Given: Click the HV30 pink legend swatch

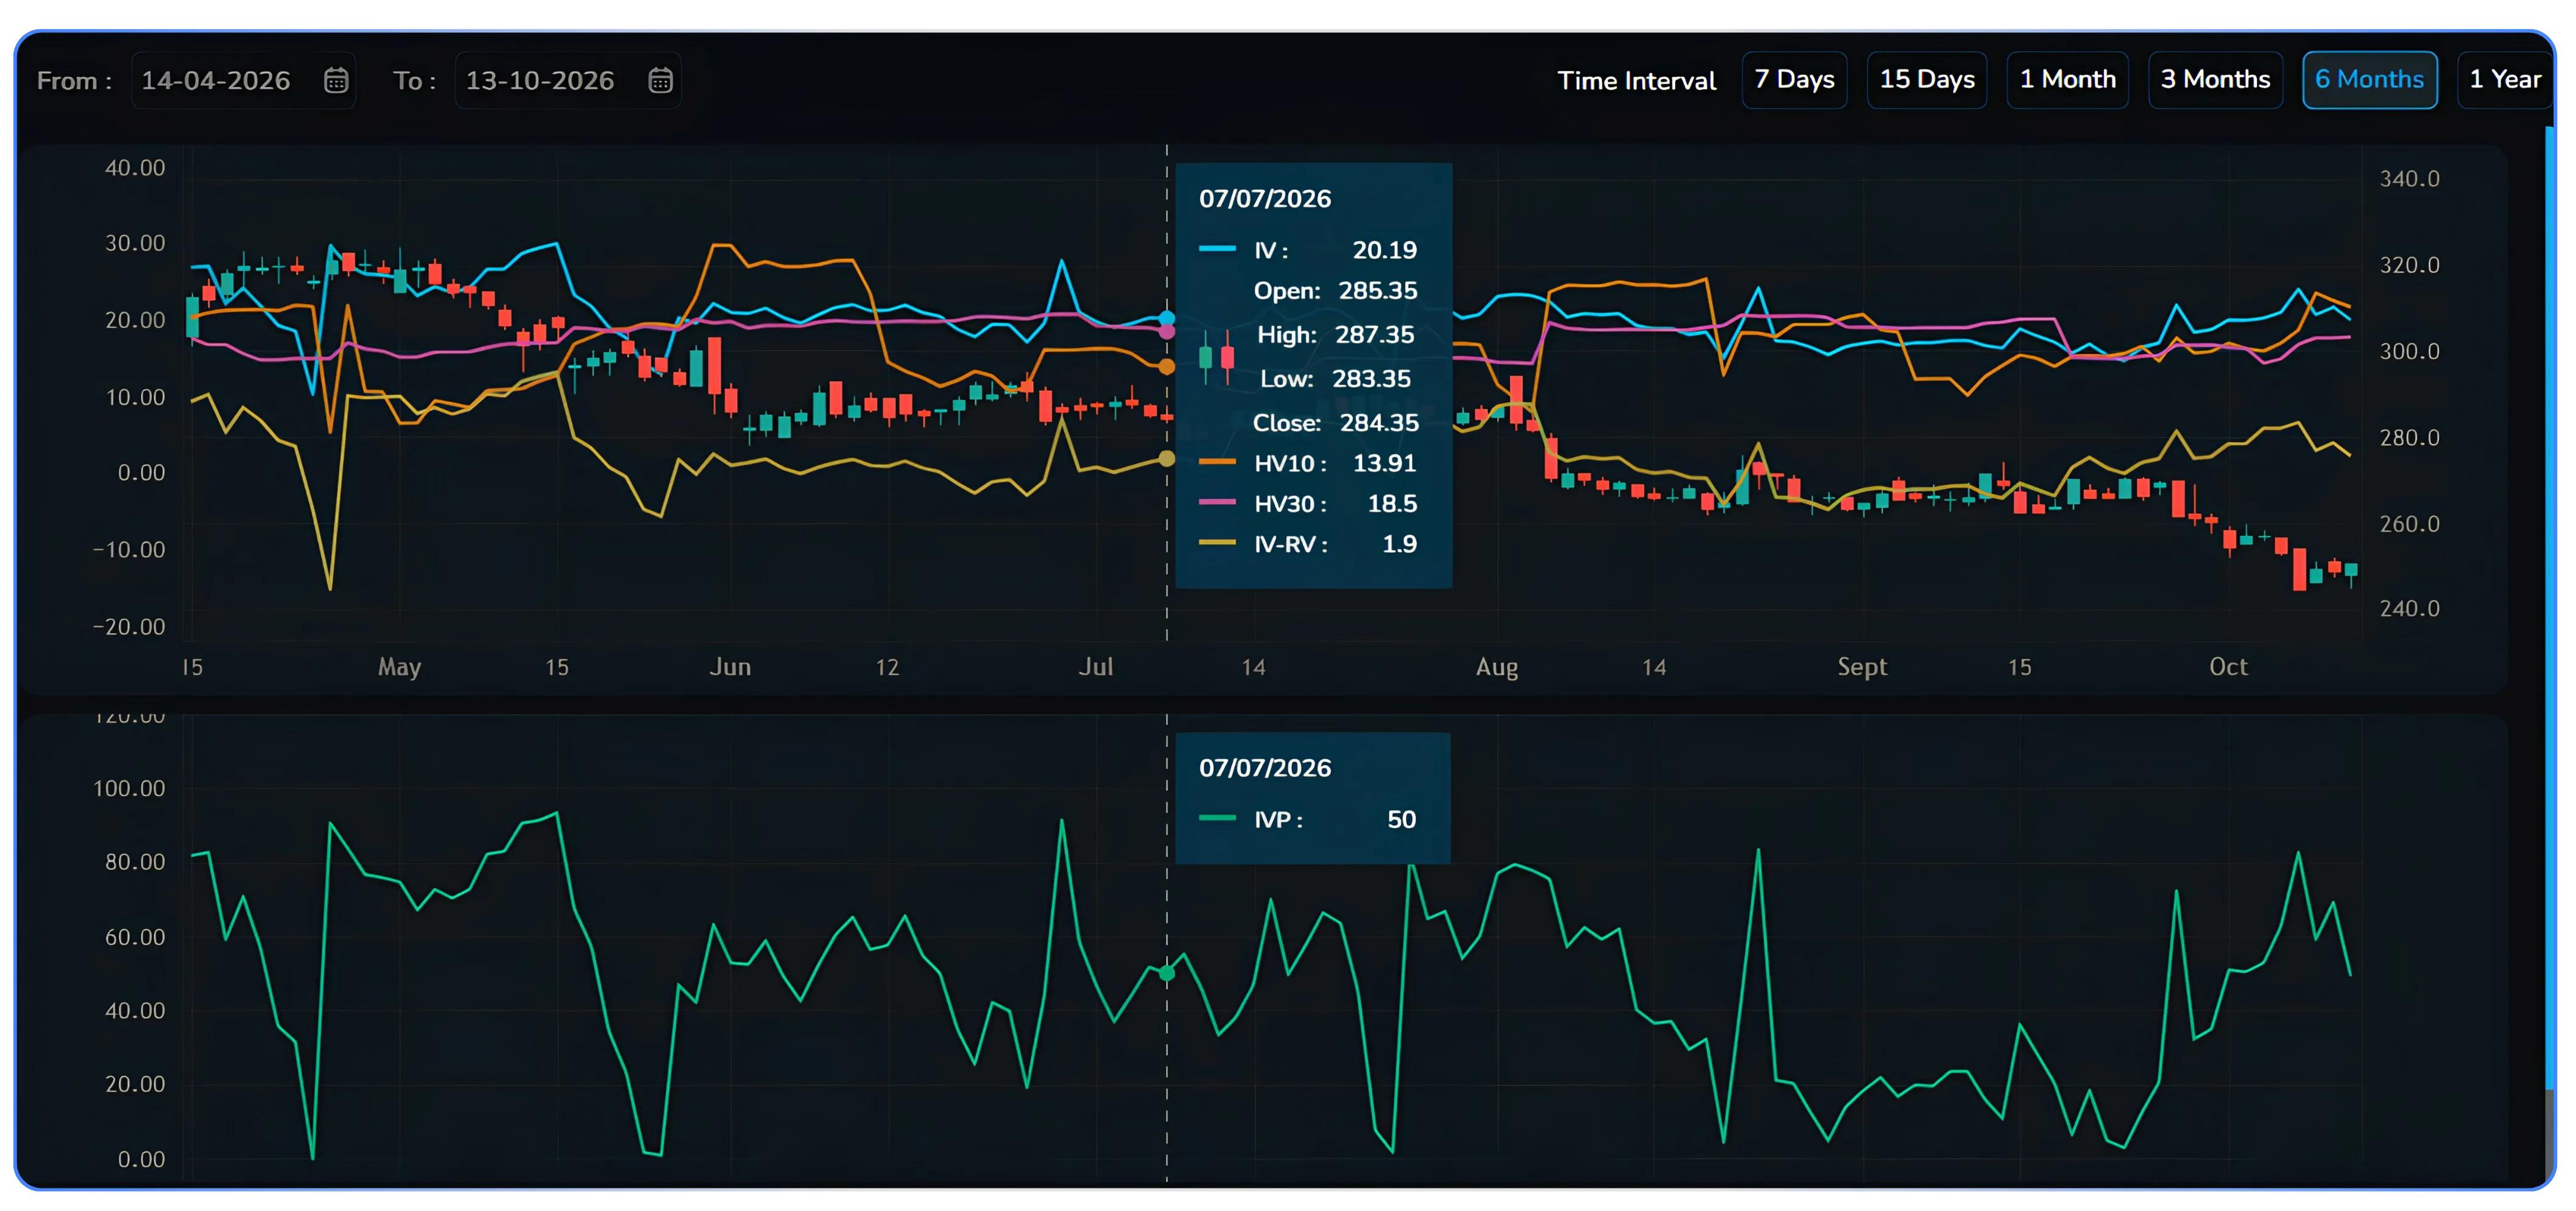Looking at the screenshot, I should coord(1217,502).
